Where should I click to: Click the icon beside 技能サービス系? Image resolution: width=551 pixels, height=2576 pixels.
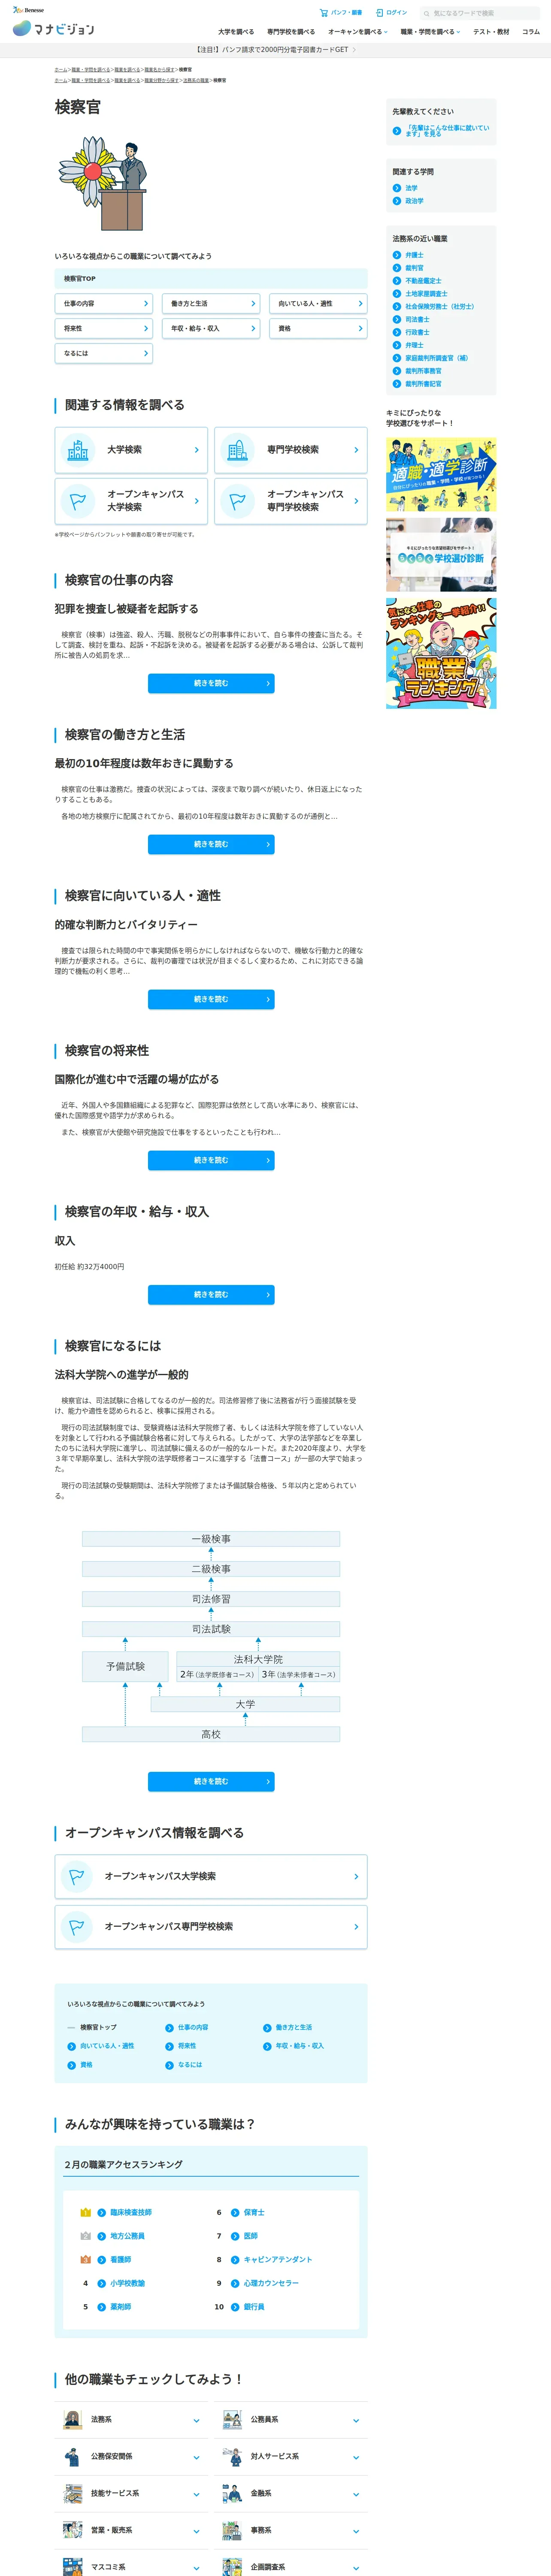pos(73,2494)
